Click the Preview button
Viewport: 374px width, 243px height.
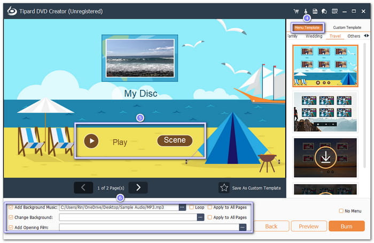(x=309, y=226)
